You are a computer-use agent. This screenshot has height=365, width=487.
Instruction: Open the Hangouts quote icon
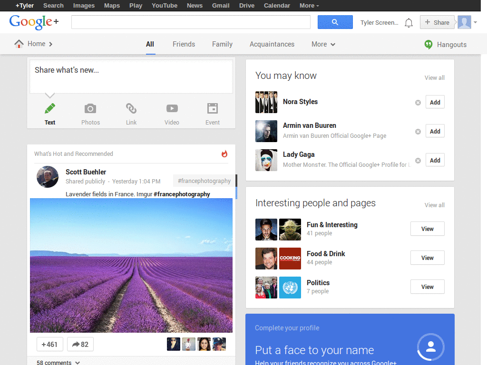(429, 44)
